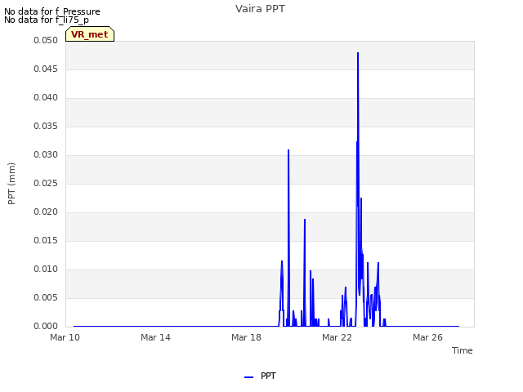
Task: Click the 0.000 y-axis tick label
Action: coord(46,327)
